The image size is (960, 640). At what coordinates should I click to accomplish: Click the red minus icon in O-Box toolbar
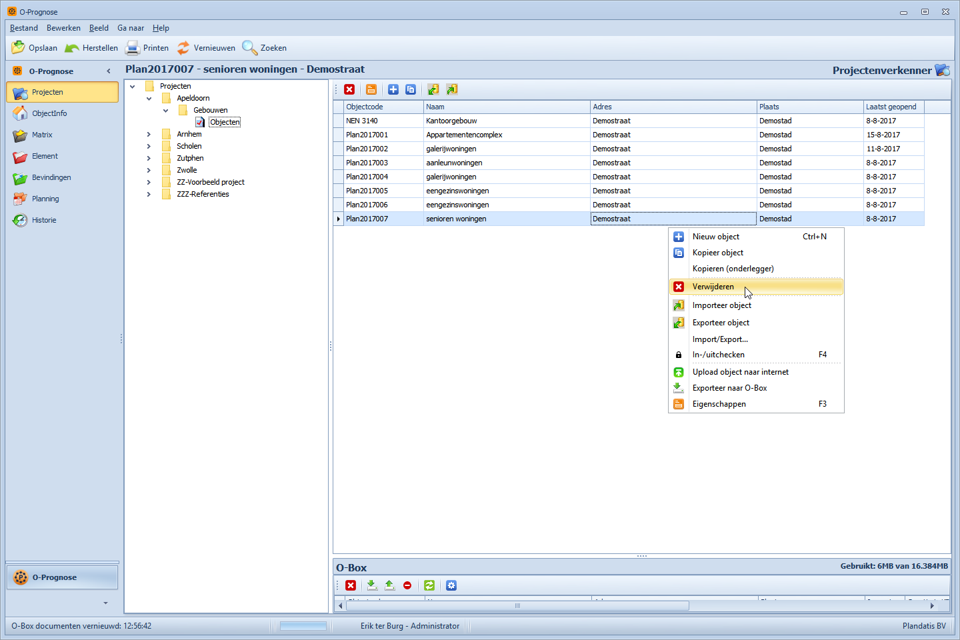click(407, 585)
